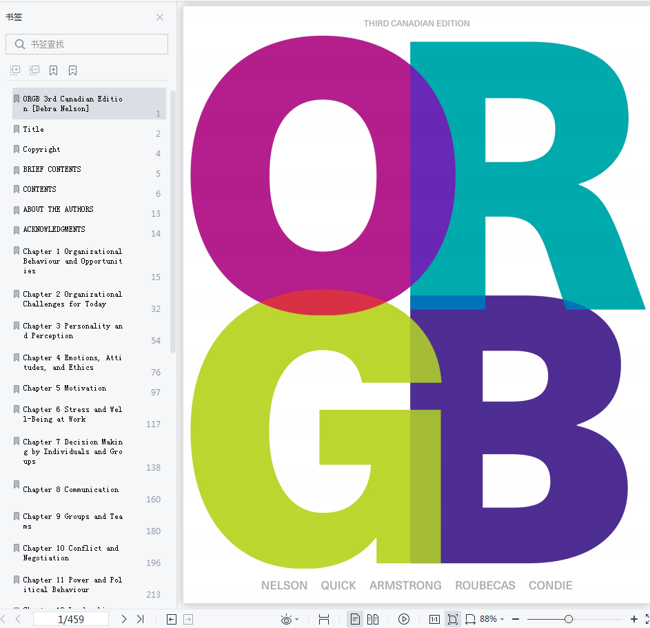Image resolution: width=650 pixels, height=628 pixels.
Task: Click the author name 'NELSON' on the cover
Action: [x=285, y=585]
